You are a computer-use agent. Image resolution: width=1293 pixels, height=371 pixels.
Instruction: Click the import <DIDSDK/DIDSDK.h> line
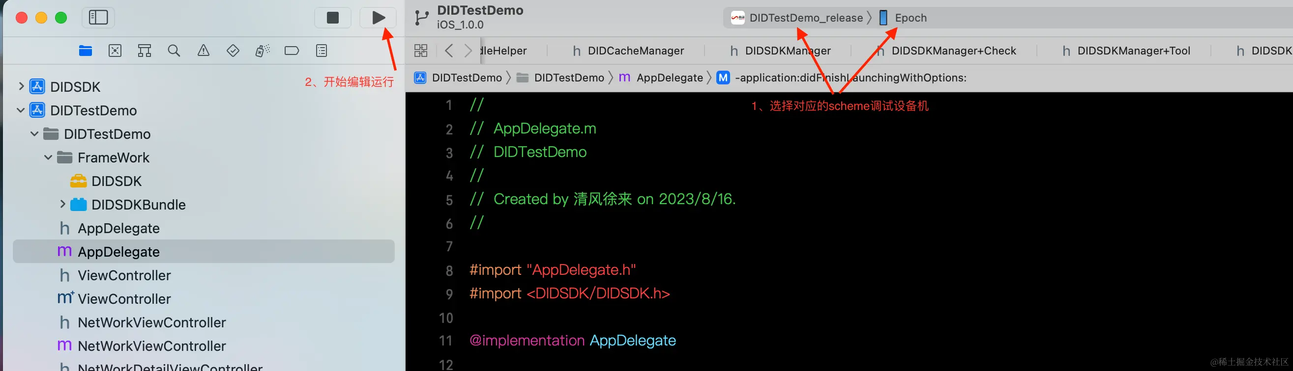tap(570, 293)
